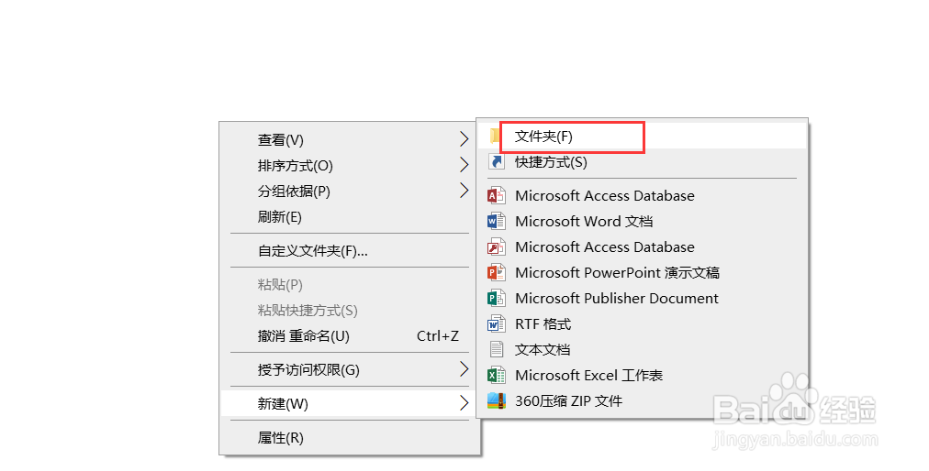
Task: Click the 360压缩 ZIP archive icon
Action: (496, 400)
